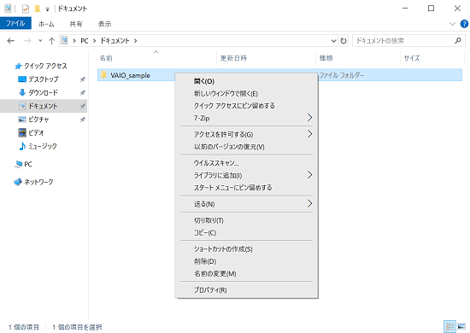Screen dimensions: 470x333
Task: Choose 名前の変更(M) from the menu
Action: pyautogui.click(x=246, y=274)
